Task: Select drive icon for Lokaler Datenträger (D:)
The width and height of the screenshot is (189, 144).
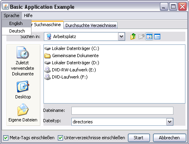Action: [x=47, y=63]
